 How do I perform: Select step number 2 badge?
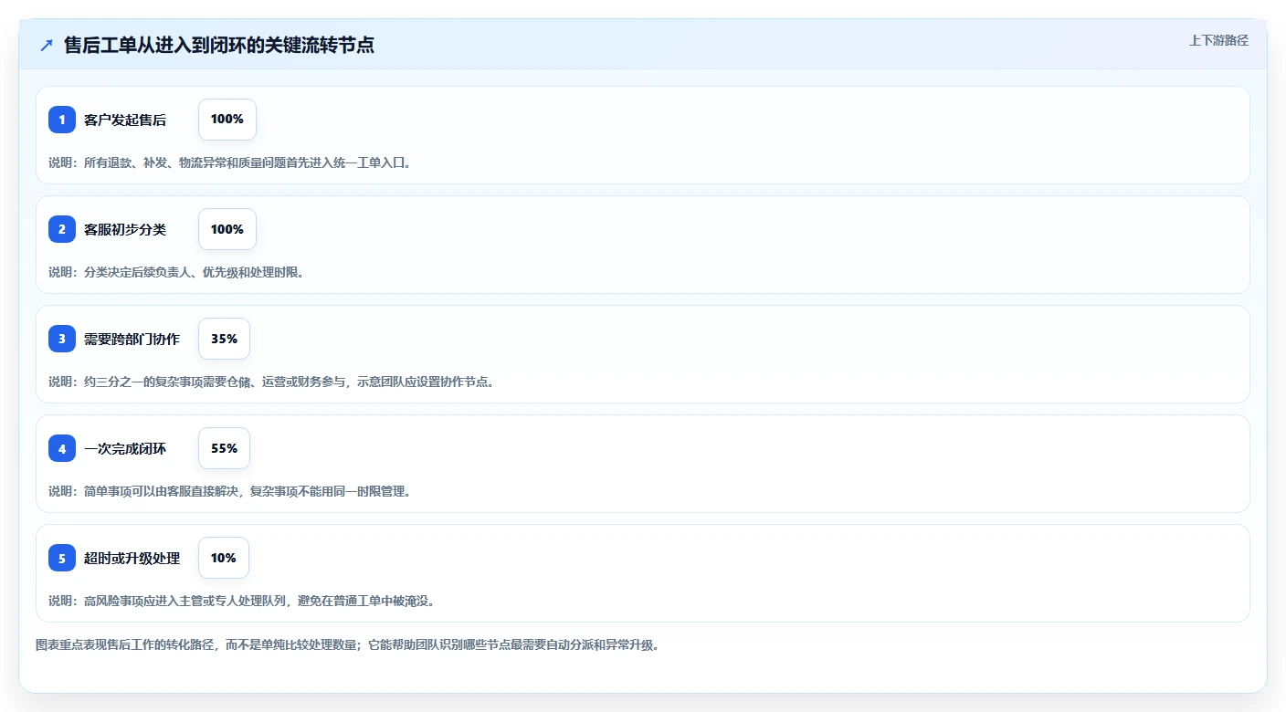coord(62,229)
